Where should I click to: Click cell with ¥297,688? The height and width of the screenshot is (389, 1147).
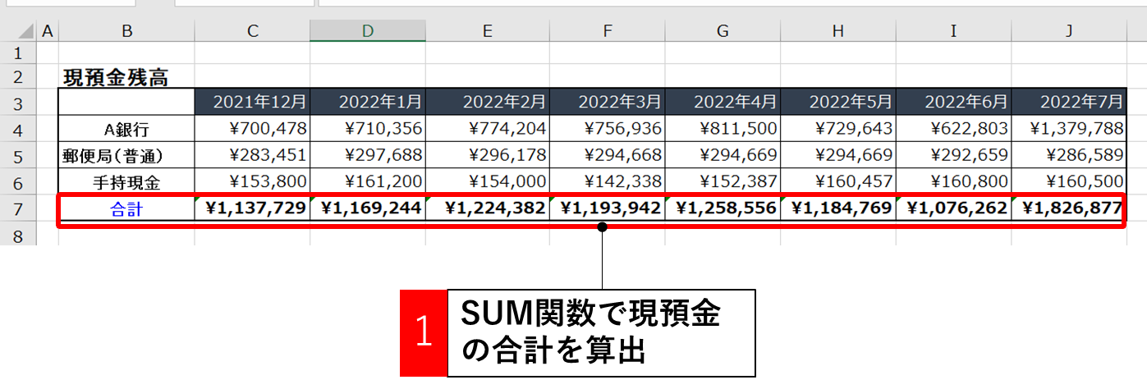click(x=368, y=155)
